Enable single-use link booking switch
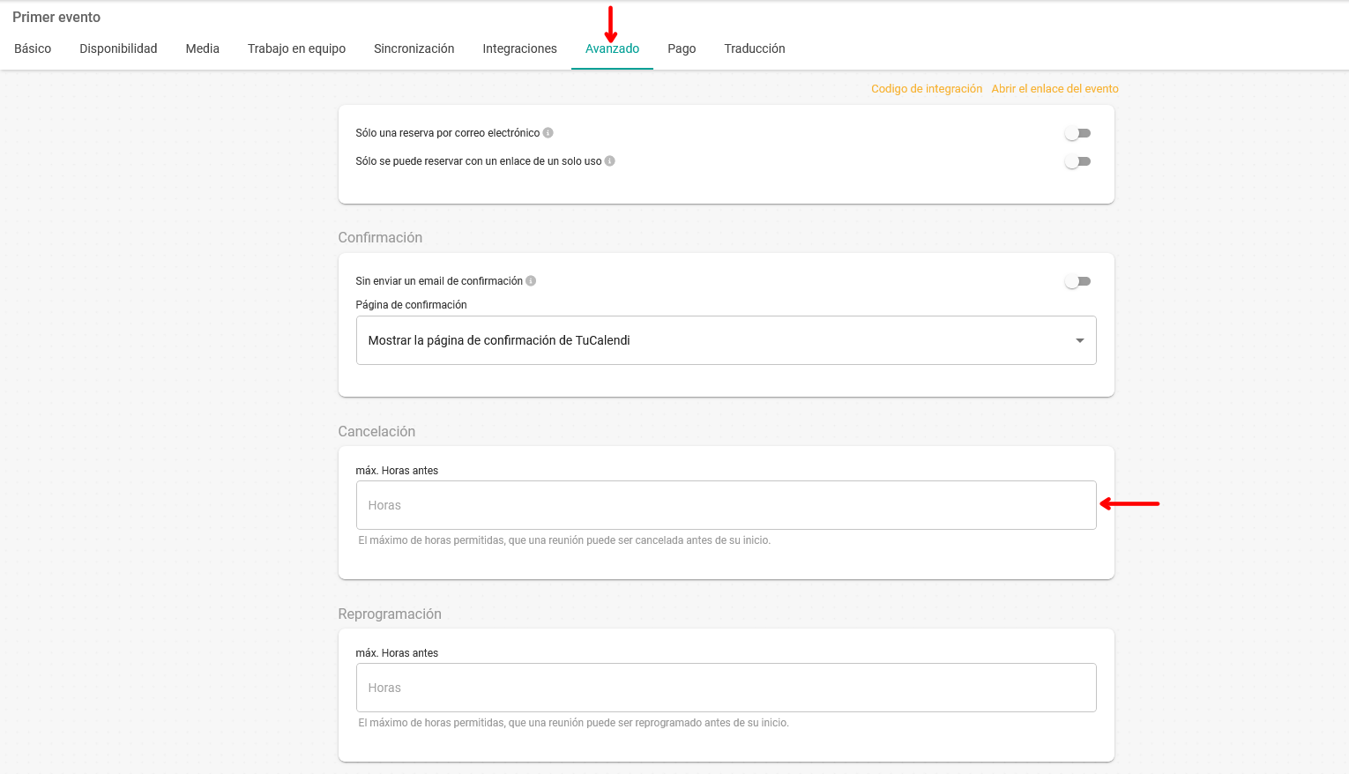 coord(1077,161)
